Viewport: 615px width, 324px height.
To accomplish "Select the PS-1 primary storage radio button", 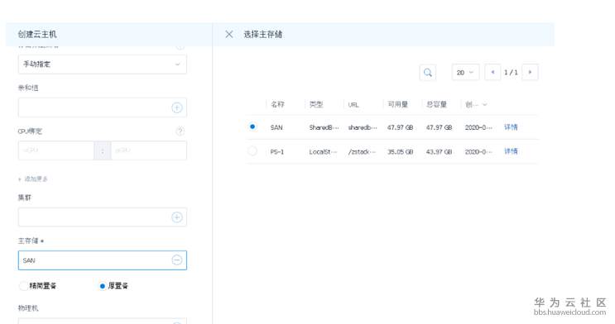I will [252, 150].
